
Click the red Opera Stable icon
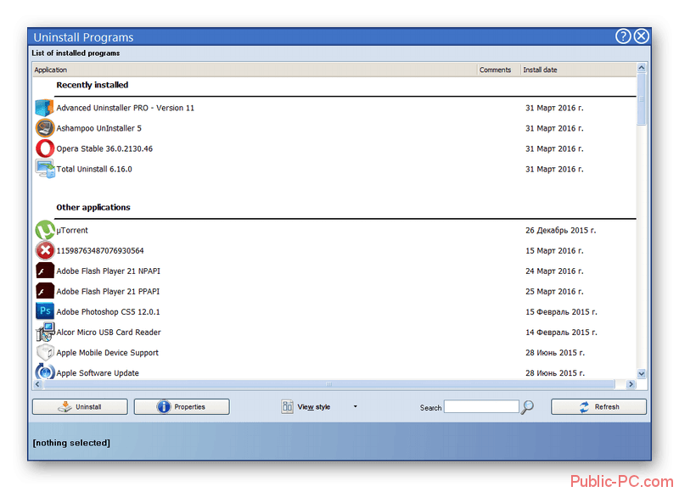[x=45, y=148]
